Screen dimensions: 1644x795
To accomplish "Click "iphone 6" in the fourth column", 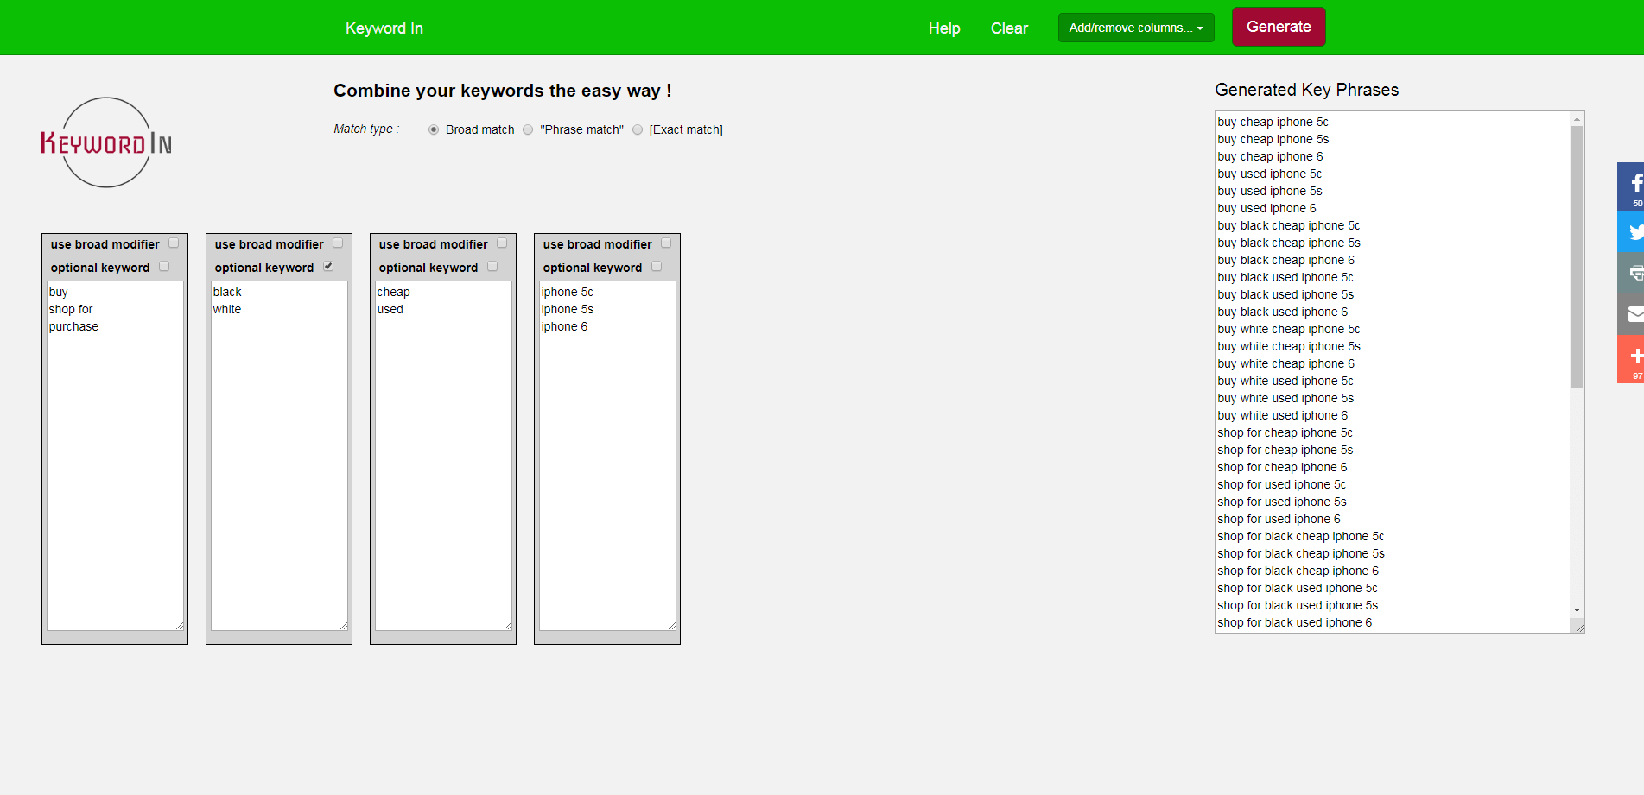I will [x=564, y=326].
